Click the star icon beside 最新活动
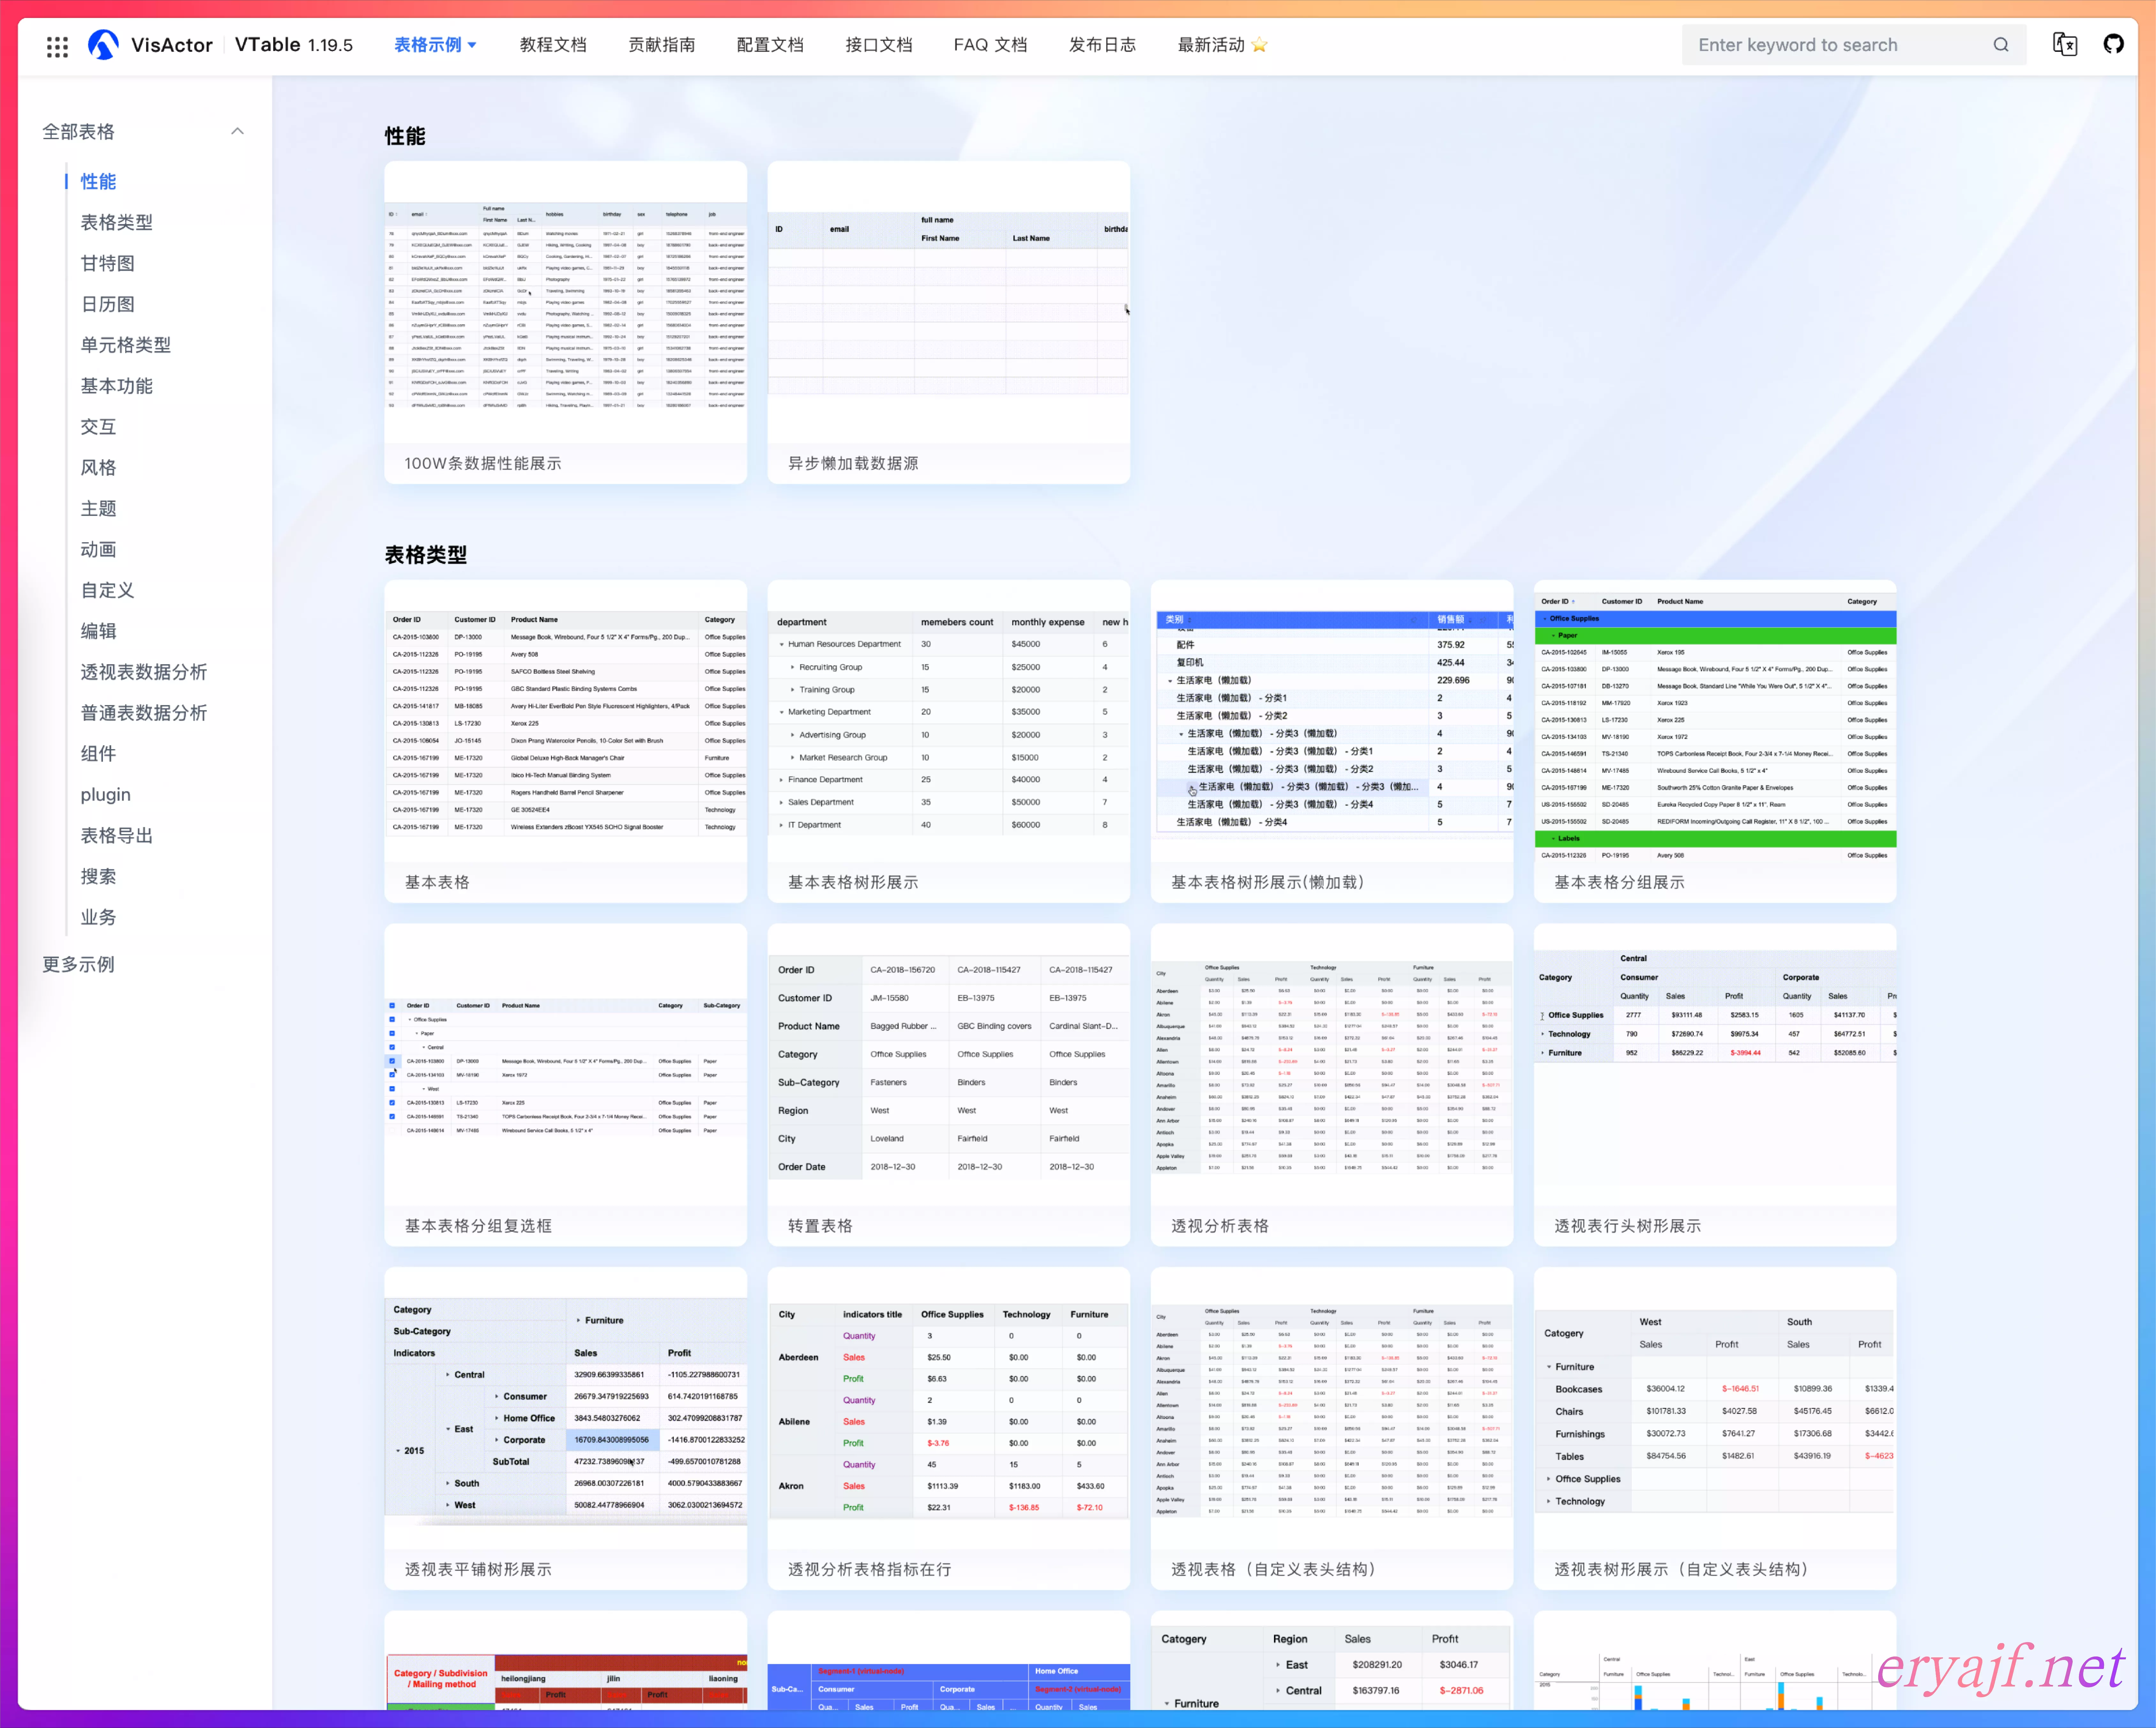 coord(1259,45)
